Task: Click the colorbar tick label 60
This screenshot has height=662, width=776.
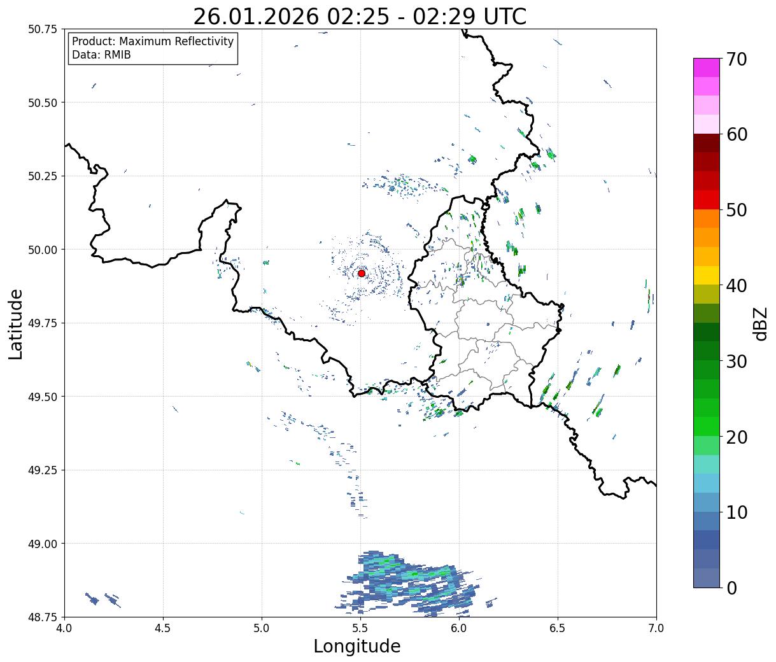Action: click(737, 134)
